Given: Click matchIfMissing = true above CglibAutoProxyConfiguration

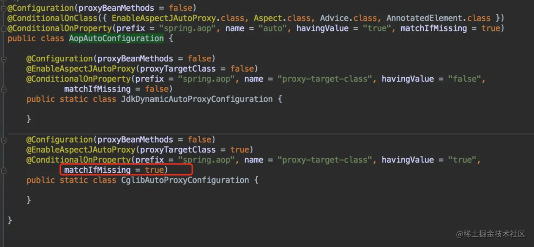Looking at the screenshot, I should tap(114, 170).
